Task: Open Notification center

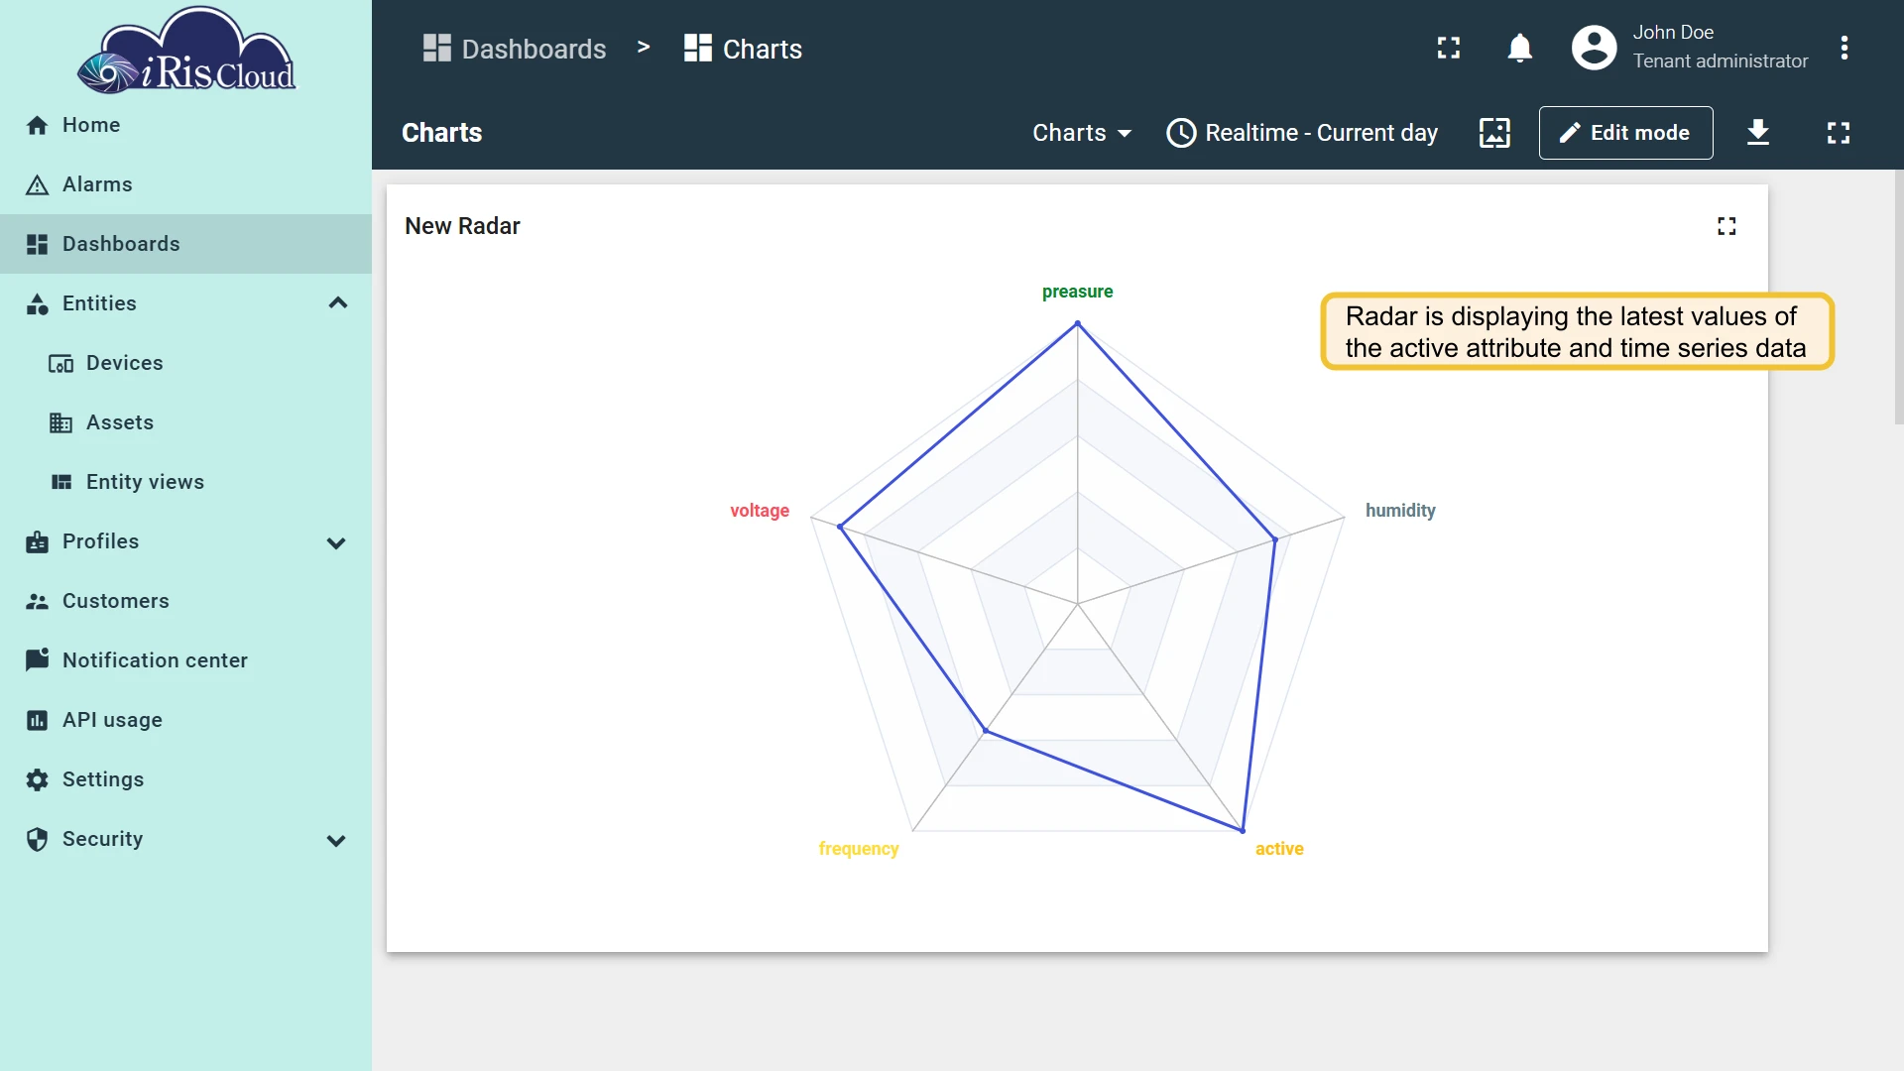Action: (185, 660)
